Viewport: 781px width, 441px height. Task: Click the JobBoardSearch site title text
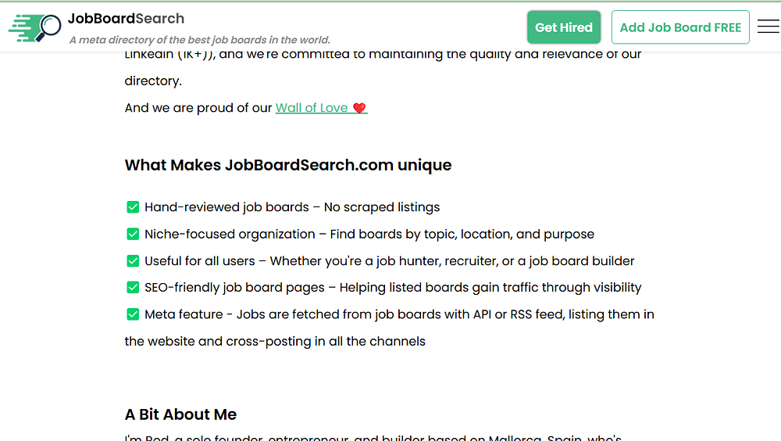tap(126, 18)
